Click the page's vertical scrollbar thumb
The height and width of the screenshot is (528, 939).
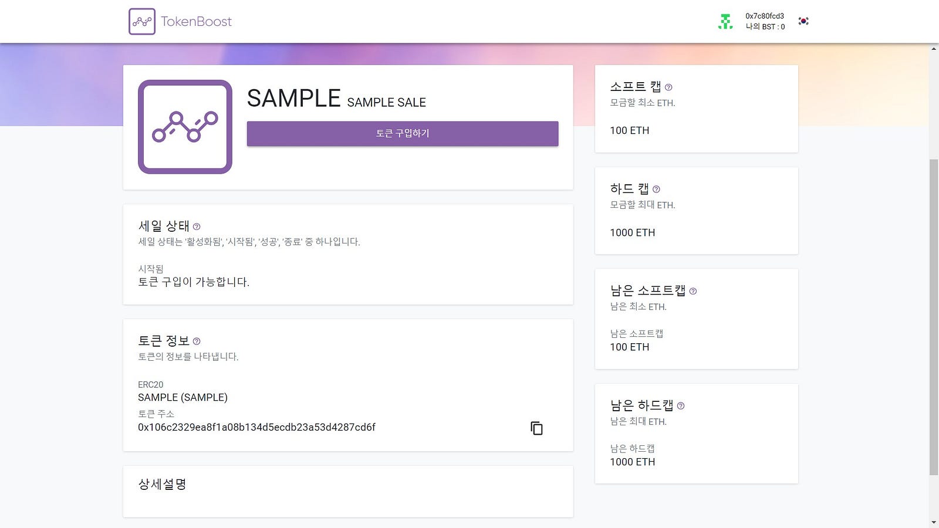(934, 317)
